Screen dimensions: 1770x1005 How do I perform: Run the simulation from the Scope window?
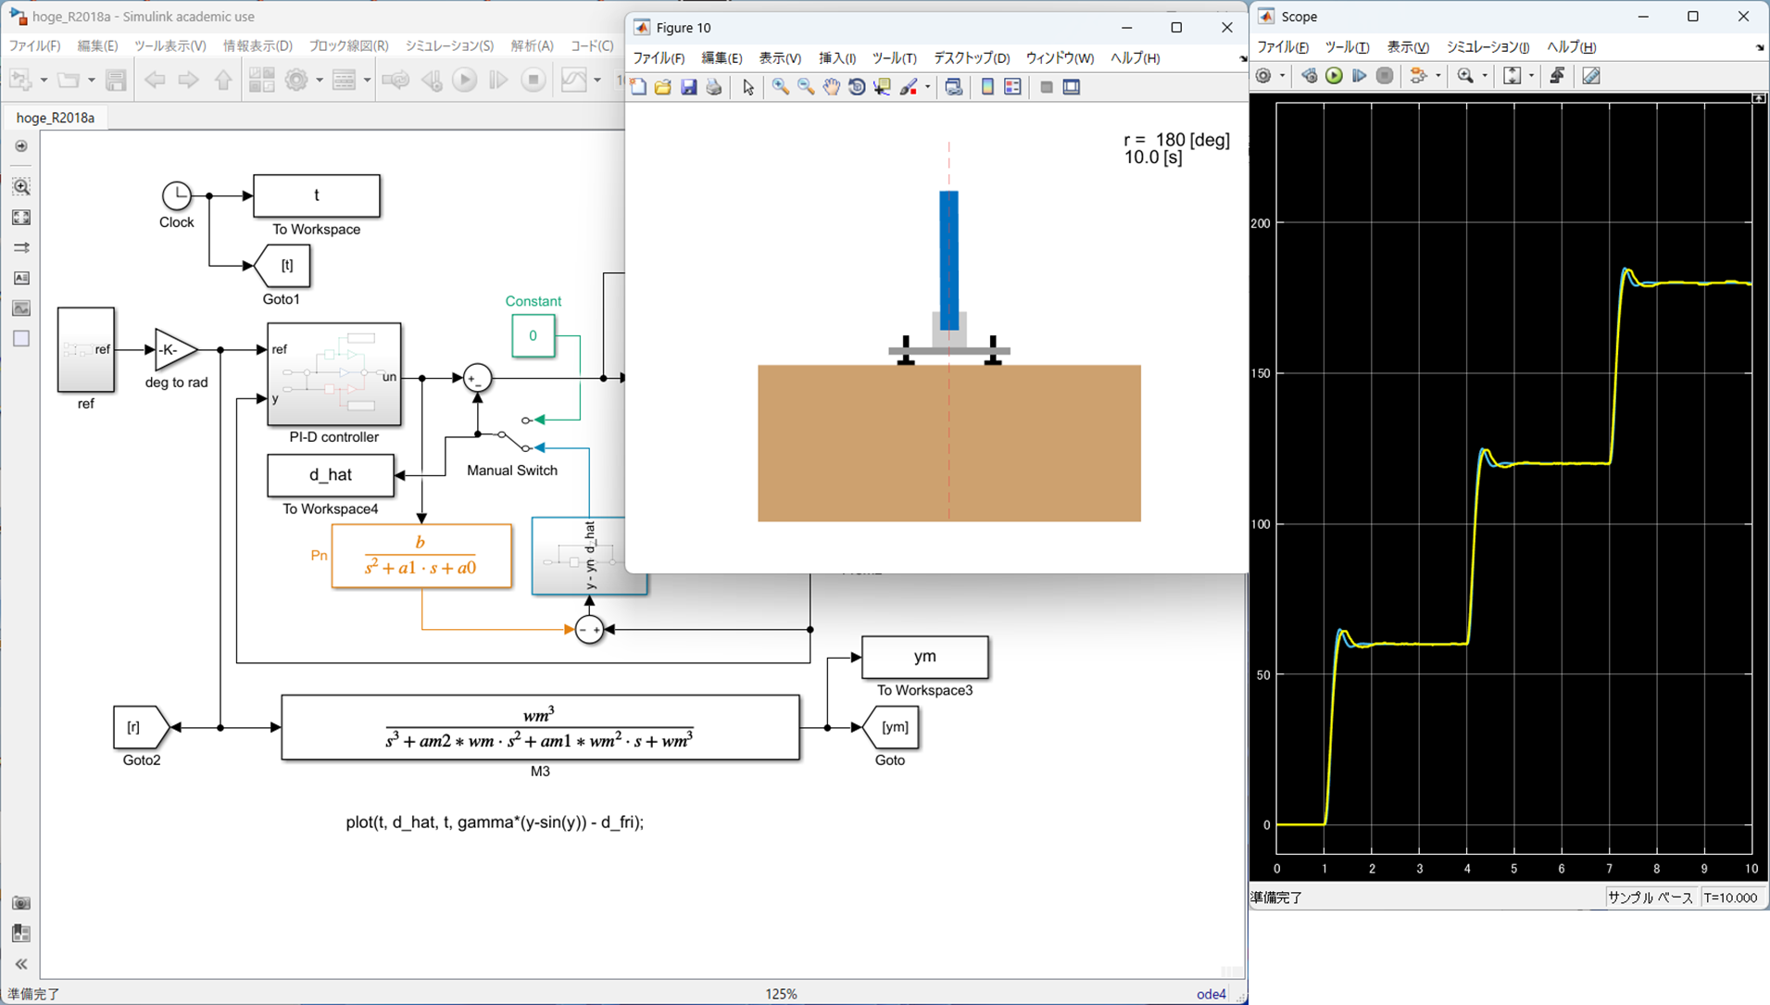point(1334,76)
